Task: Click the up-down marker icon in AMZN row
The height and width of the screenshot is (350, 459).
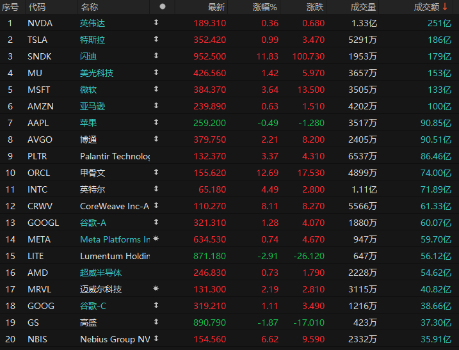Action: tap(156, 106)
